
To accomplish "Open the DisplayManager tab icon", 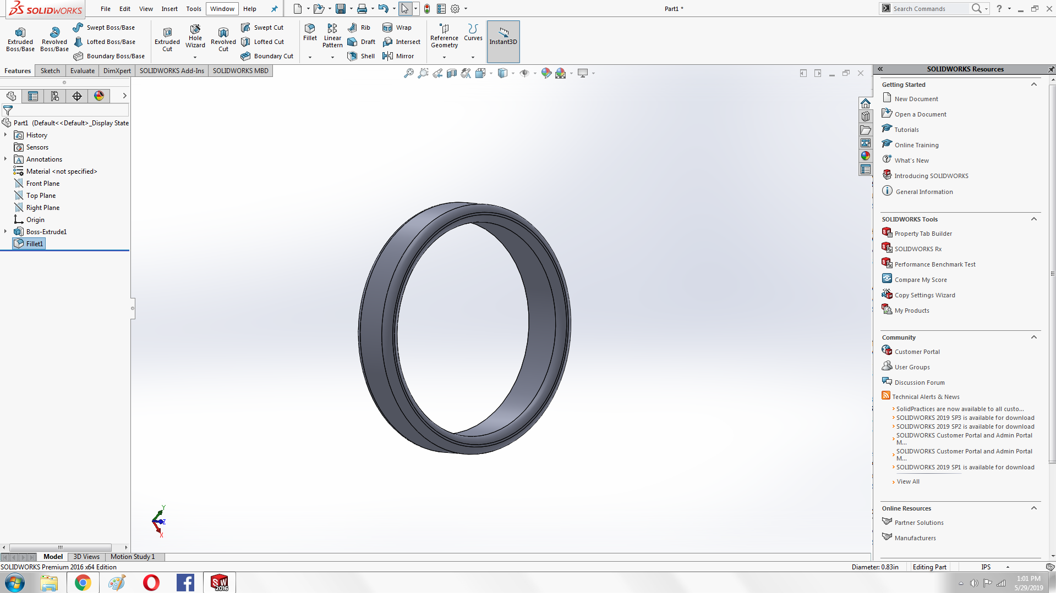I will pyautogui.click(x=99, y=96).
